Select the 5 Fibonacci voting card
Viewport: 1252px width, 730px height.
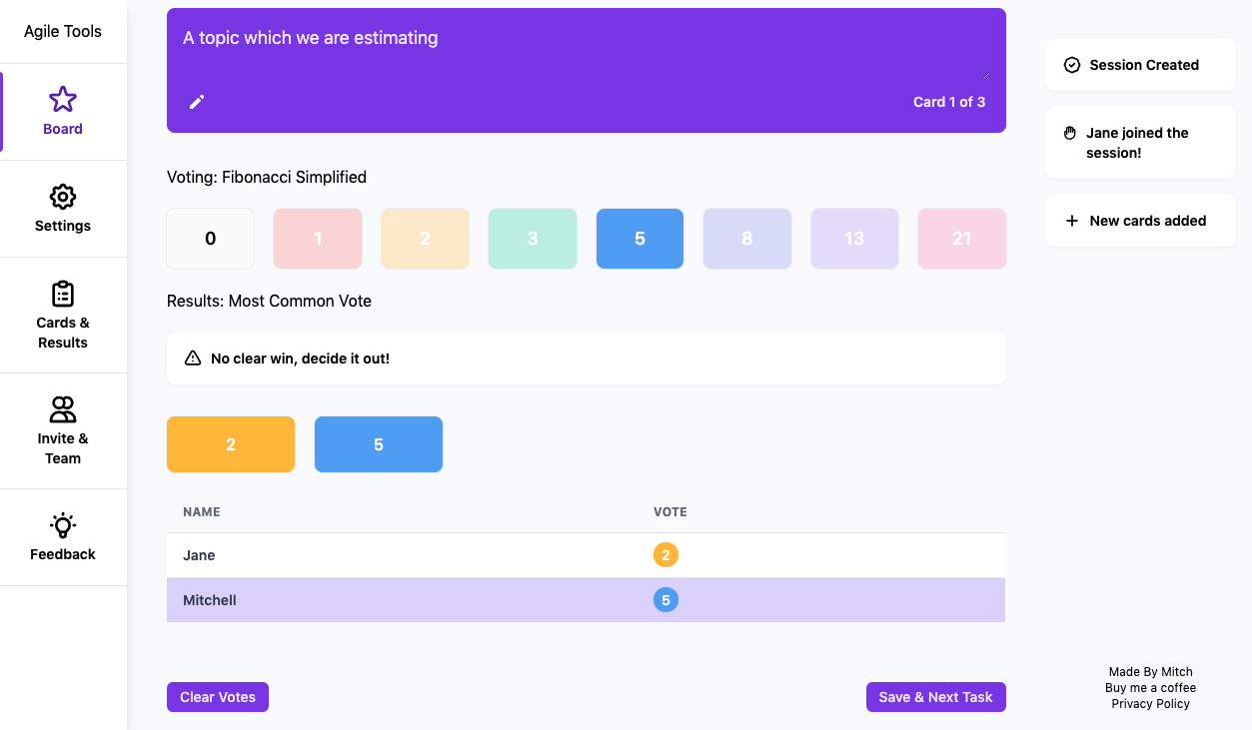pyautogui.click(x=639, y=238)
